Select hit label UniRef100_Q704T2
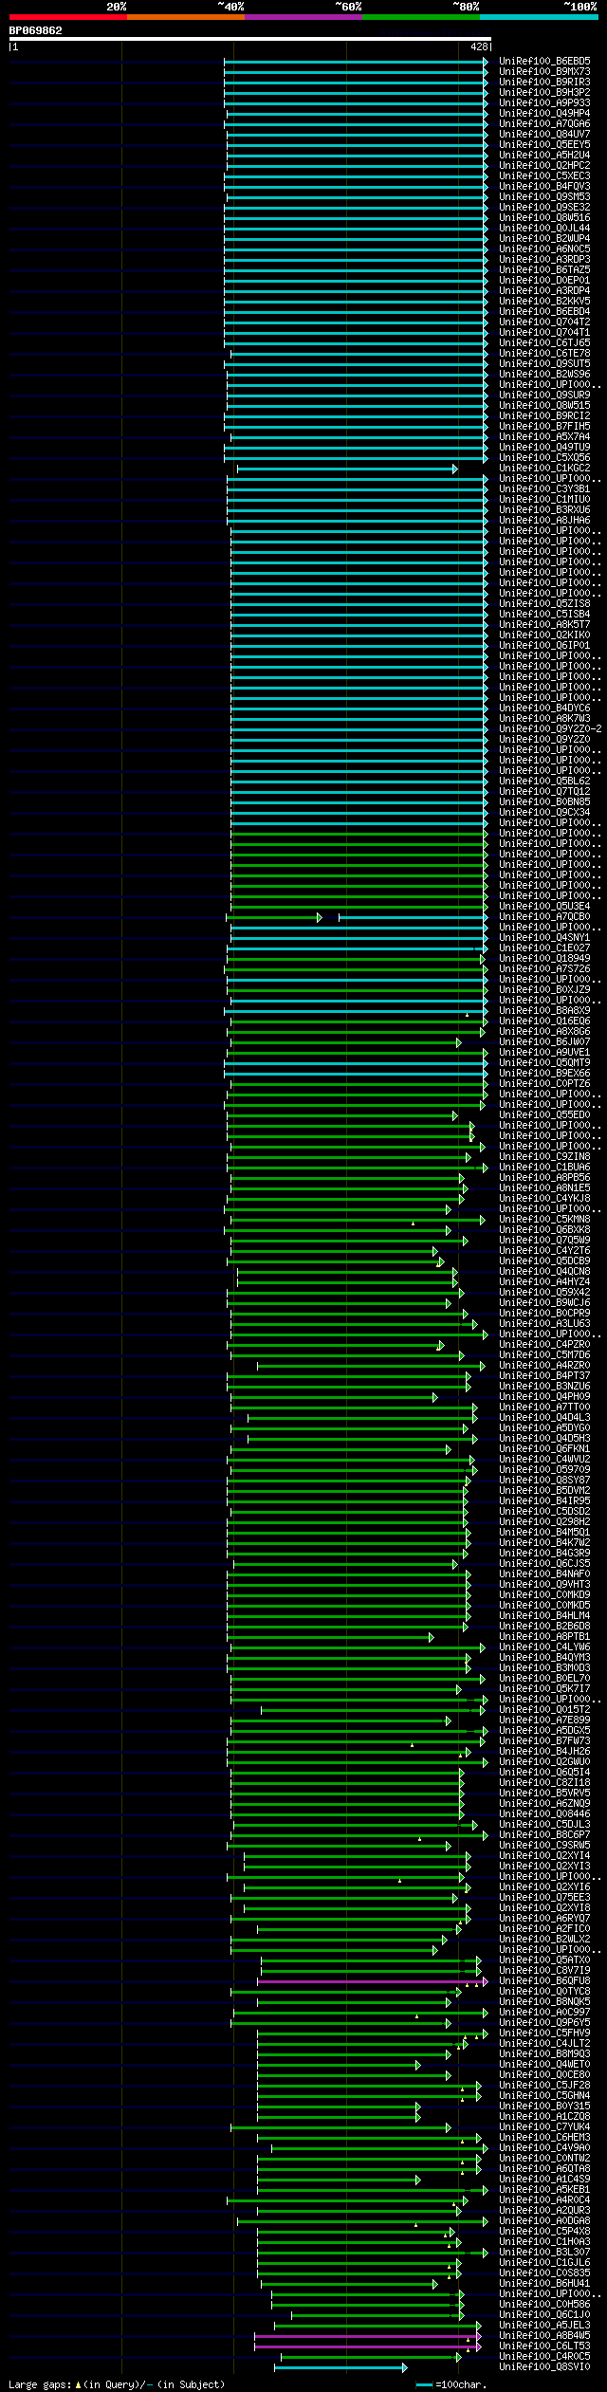 pyautogui.click(x=544, y=322)
